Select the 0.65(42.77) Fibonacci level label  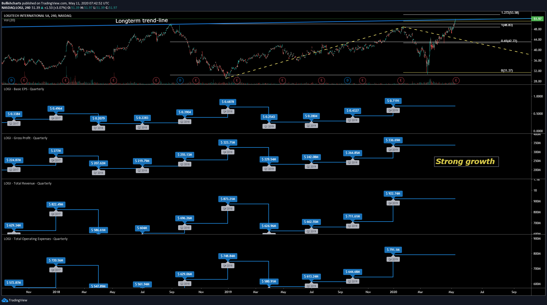tap(509, 41)
